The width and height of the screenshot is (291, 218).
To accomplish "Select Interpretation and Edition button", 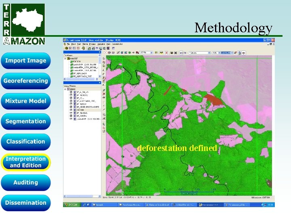I will (25, 162).
